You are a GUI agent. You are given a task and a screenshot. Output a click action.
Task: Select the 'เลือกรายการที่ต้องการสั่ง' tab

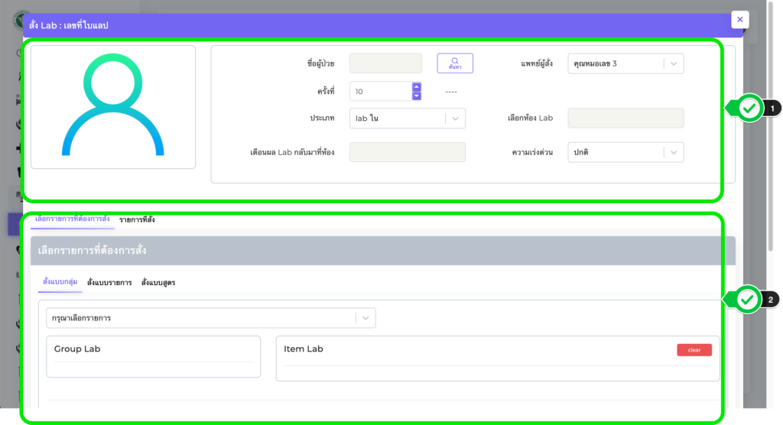click(x=73, y=219)
